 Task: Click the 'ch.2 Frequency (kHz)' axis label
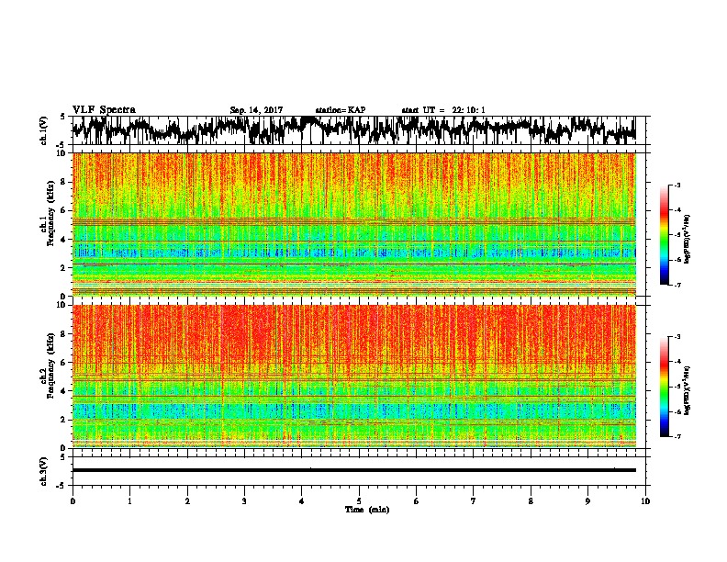coord(47,365)
